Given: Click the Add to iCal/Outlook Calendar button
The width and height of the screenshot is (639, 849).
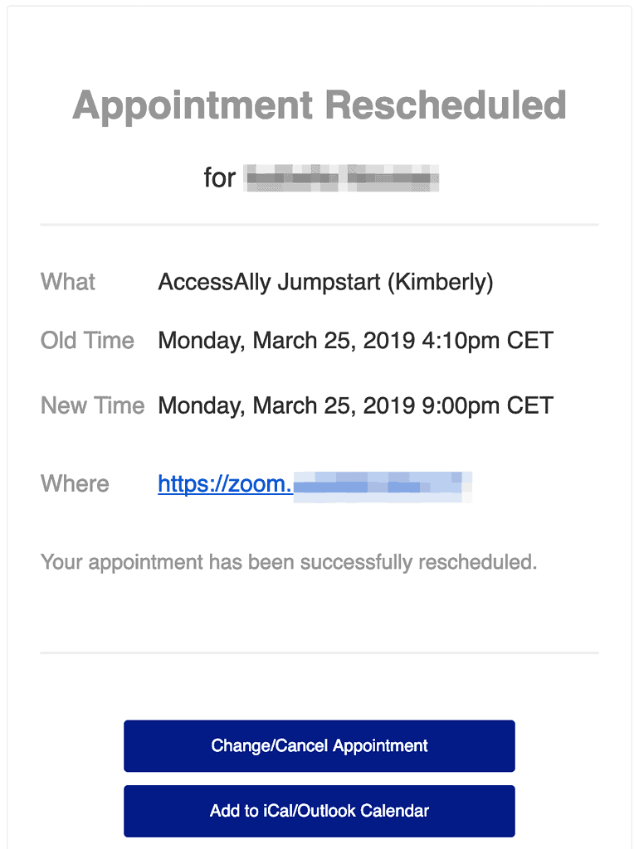Looking at the screenshot, I should pyautogui.click(x=319, y=811).
